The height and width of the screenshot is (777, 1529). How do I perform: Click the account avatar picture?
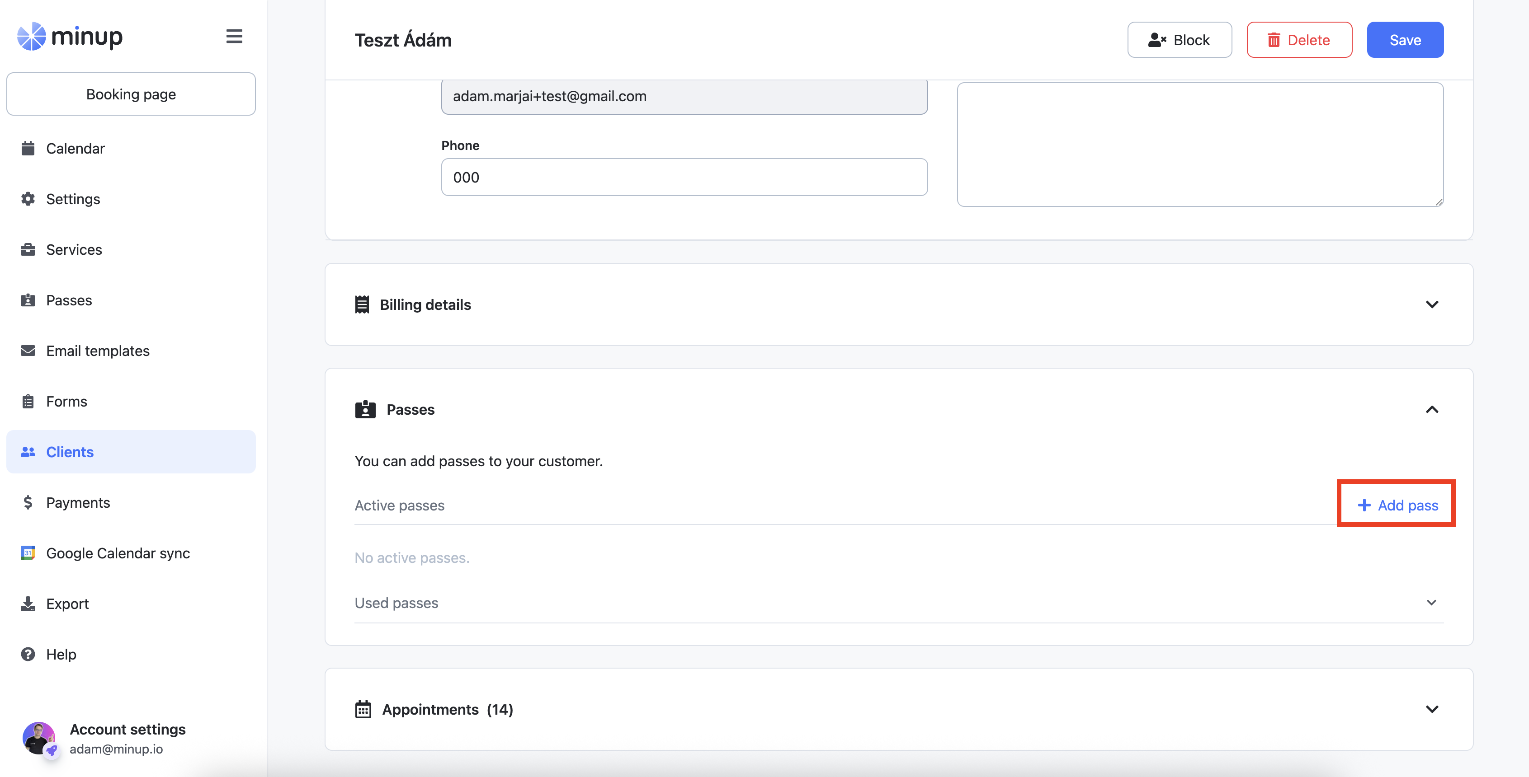click(x=38, y=738)
